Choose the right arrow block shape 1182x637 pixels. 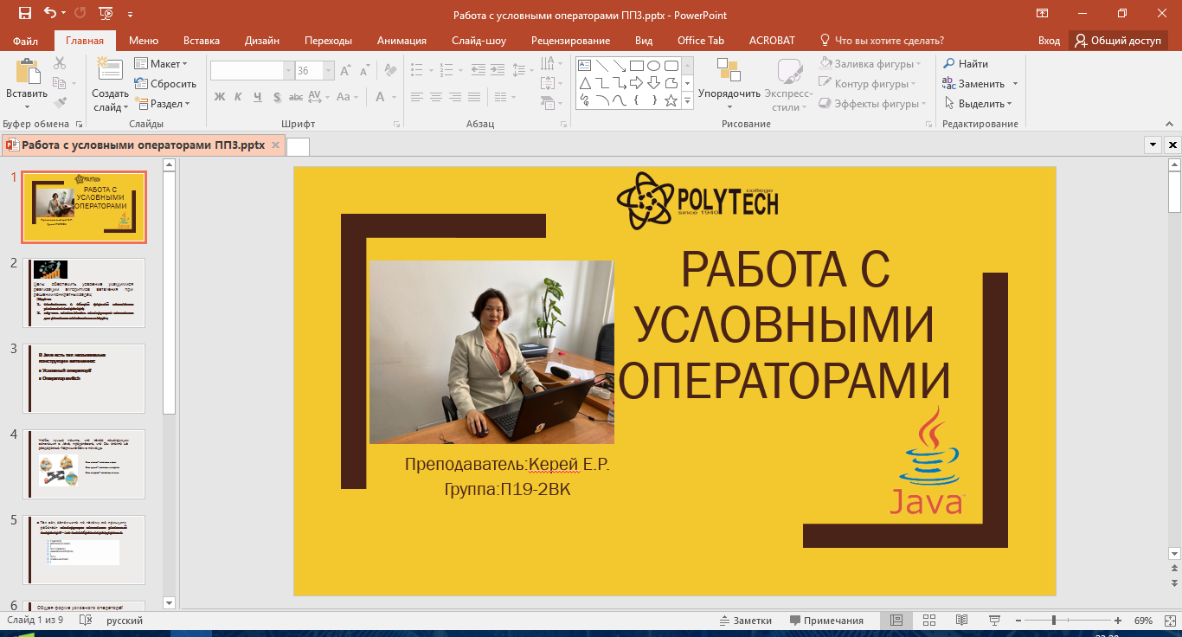636,83
